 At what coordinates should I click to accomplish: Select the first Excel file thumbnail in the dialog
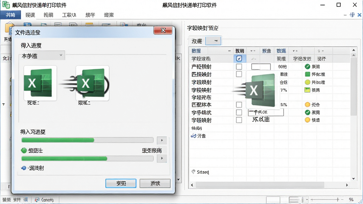pos(40,83)
